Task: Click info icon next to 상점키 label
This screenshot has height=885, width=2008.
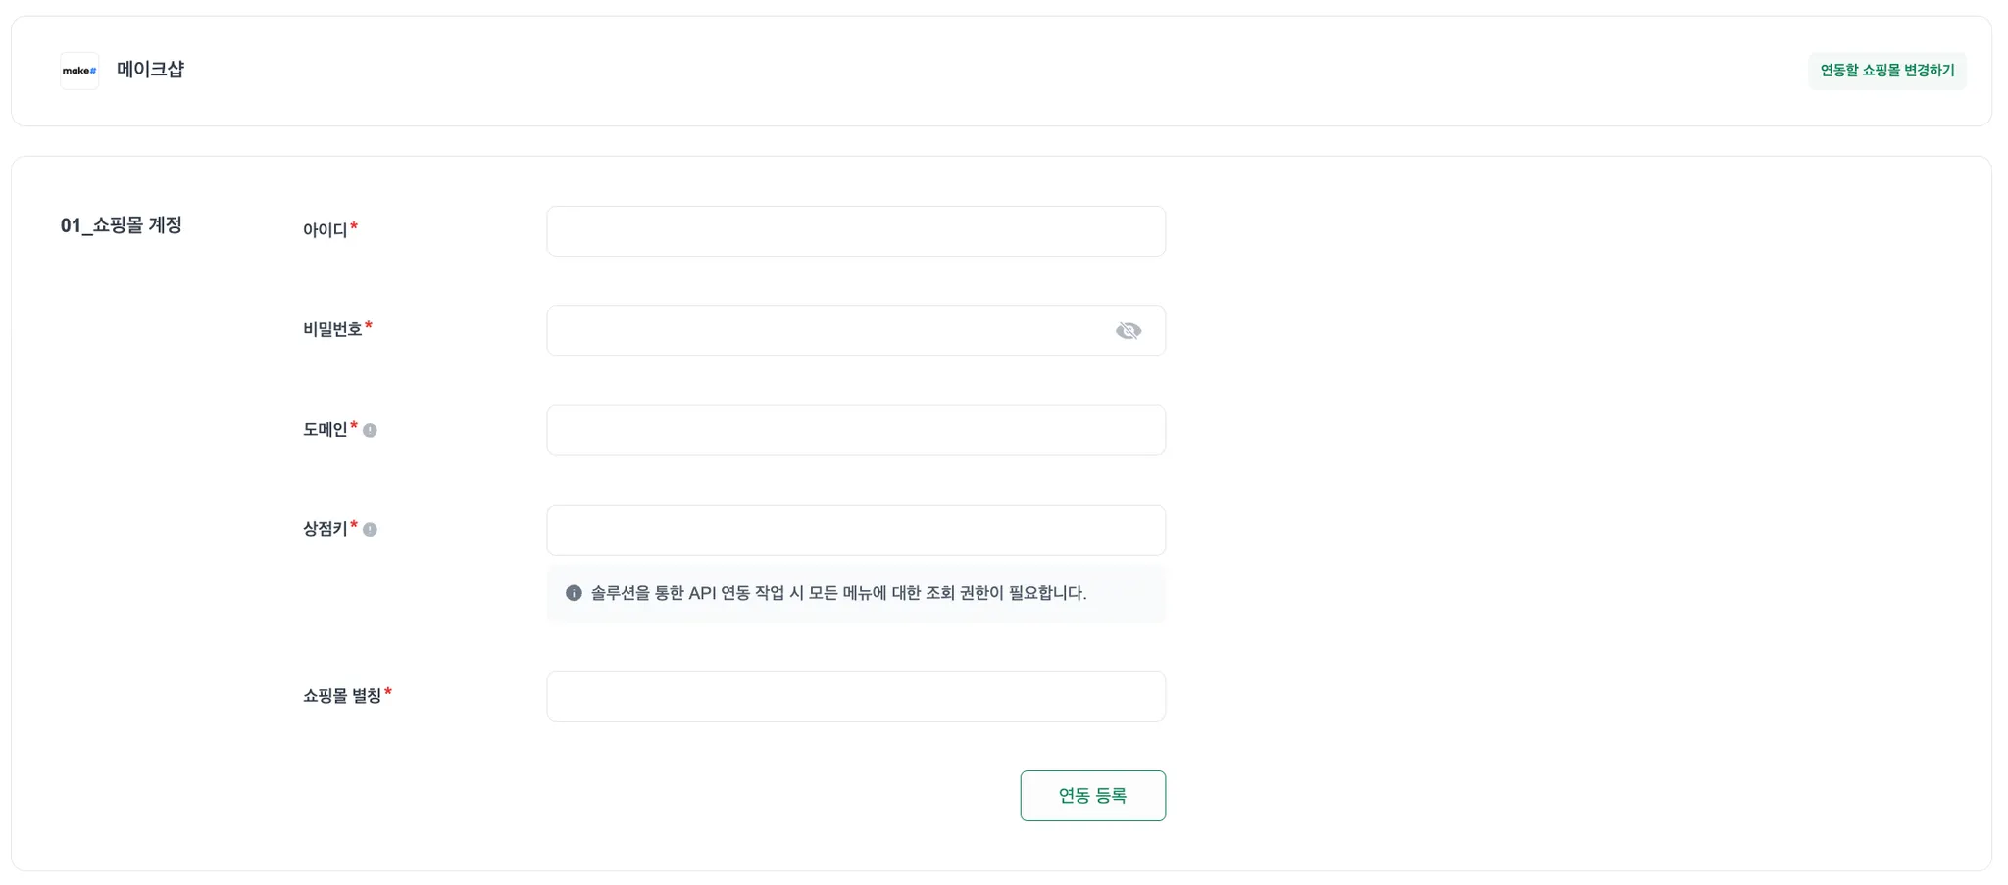Action: [370, 530]
